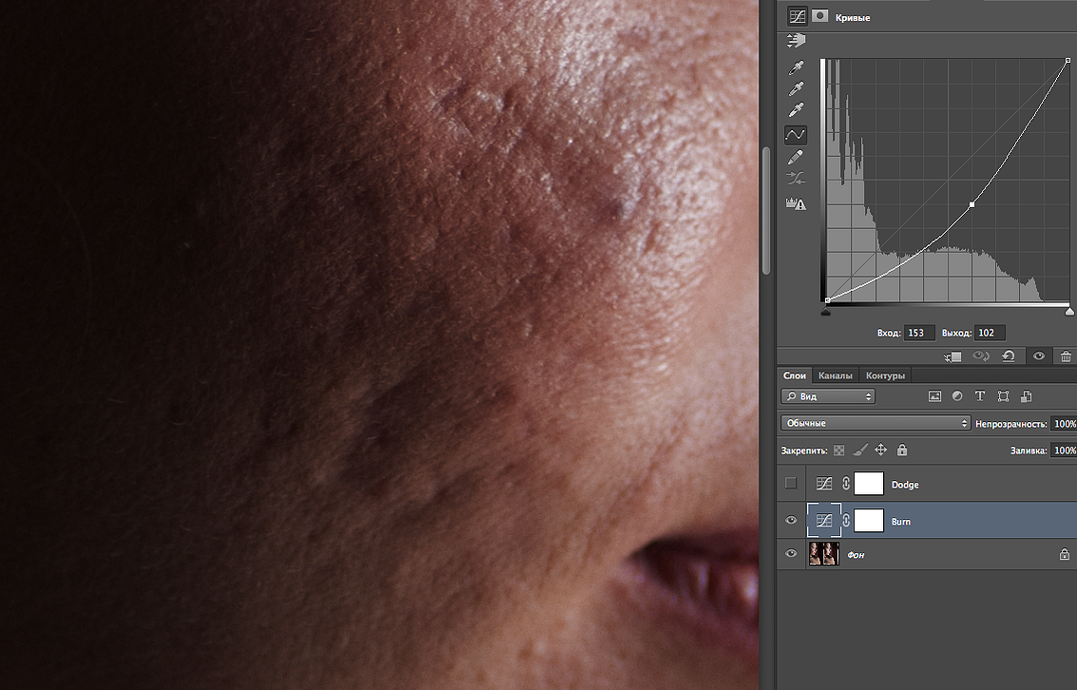The width and height of the screenshot is (1077, 690).
Task: Click the Кривые panel title
Action: [x=853, y=18]
